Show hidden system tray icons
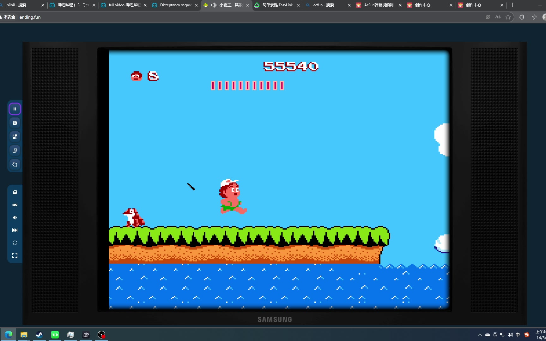546x341 pixels. click(x=480, y=335)
